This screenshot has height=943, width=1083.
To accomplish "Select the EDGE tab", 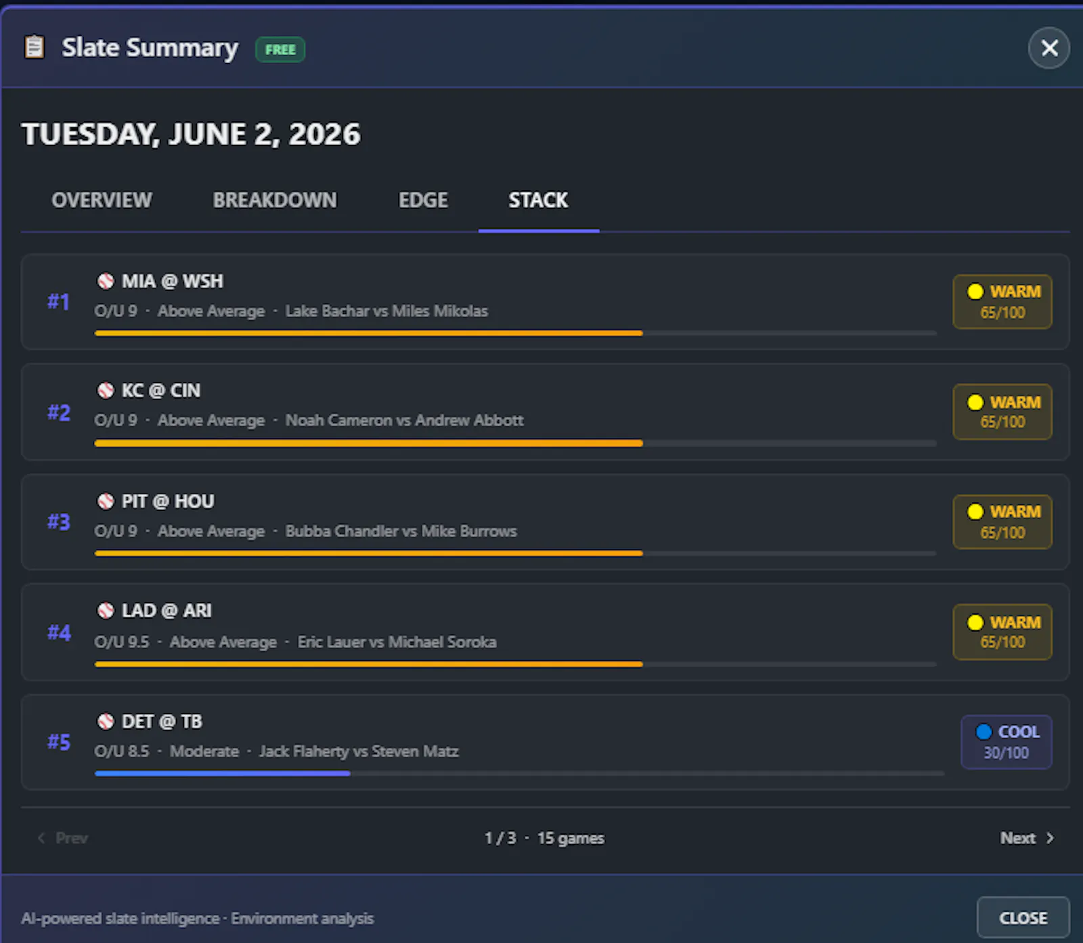I will click(x=423, y=200).
